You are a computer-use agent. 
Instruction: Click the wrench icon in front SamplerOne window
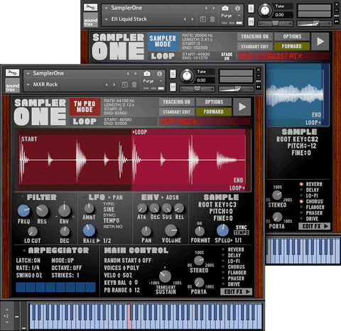tap(12, 72)
